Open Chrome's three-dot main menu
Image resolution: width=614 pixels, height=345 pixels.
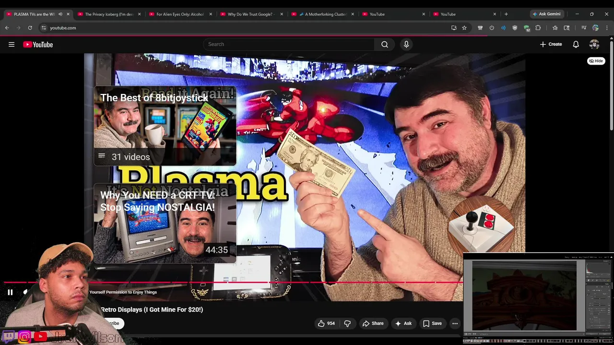coord(607,28)
